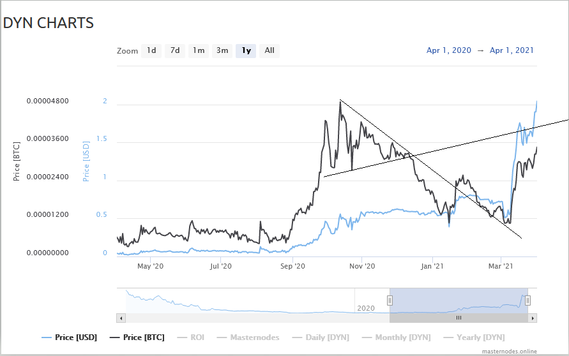Click the navigator right scroll arrow

point(533,318)
